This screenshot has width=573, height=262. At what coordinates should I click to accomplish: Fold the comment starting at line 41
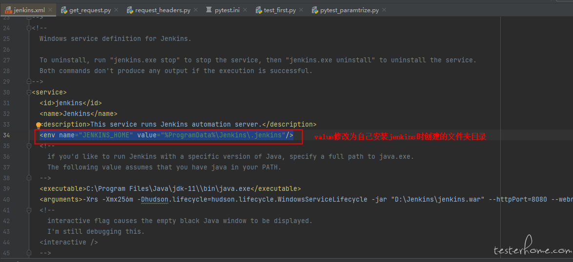[29, 210]
